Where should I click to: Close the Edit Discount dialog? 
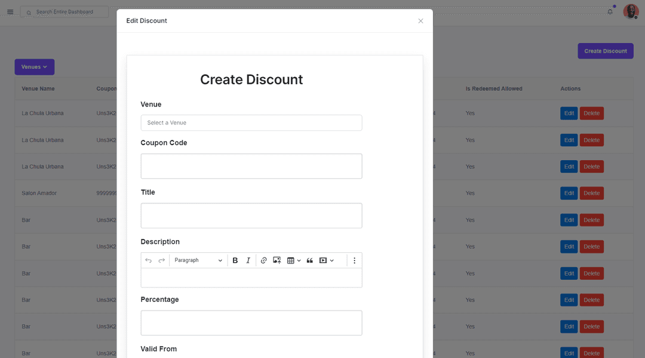coord(420,21)
